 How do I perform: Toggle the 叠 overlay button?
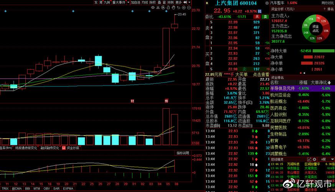pyautogui.click(x=159, y=2)
